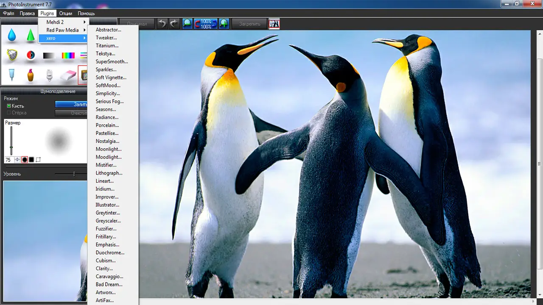Viewport: 543px width, 305px height.
Task: Click the redo arrow icon
Action: click(x=174, y=24)
